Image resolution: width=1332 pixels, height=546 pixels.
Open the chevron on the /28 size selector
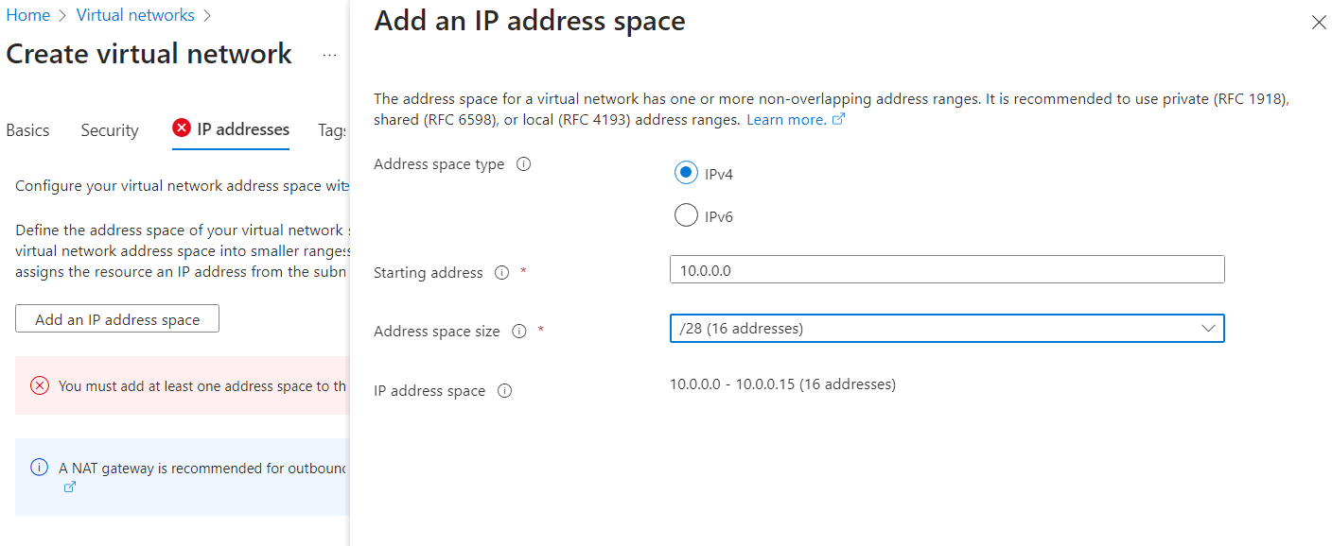pos(1208,328)
